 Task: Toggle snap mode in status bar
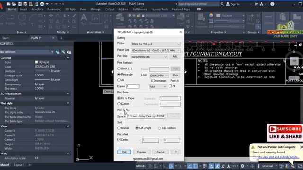(x=156, y=166)
